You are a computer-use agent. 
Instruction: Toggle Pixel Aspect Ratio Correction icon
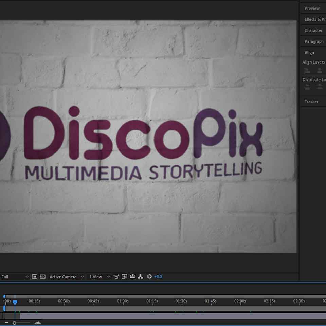[116, 277]
